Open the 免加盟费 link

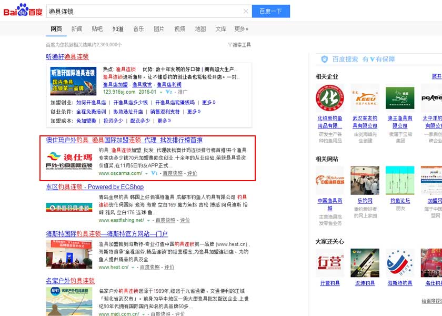(86, 121)
